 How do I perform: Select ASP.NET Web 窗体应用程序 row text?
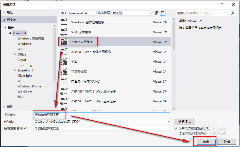(x=91, y=52)
